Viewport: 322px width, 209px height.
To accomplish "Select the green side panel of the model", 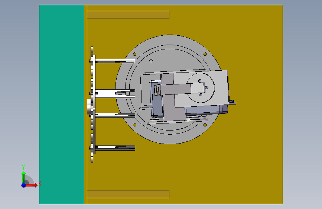I will pos(62,104).
